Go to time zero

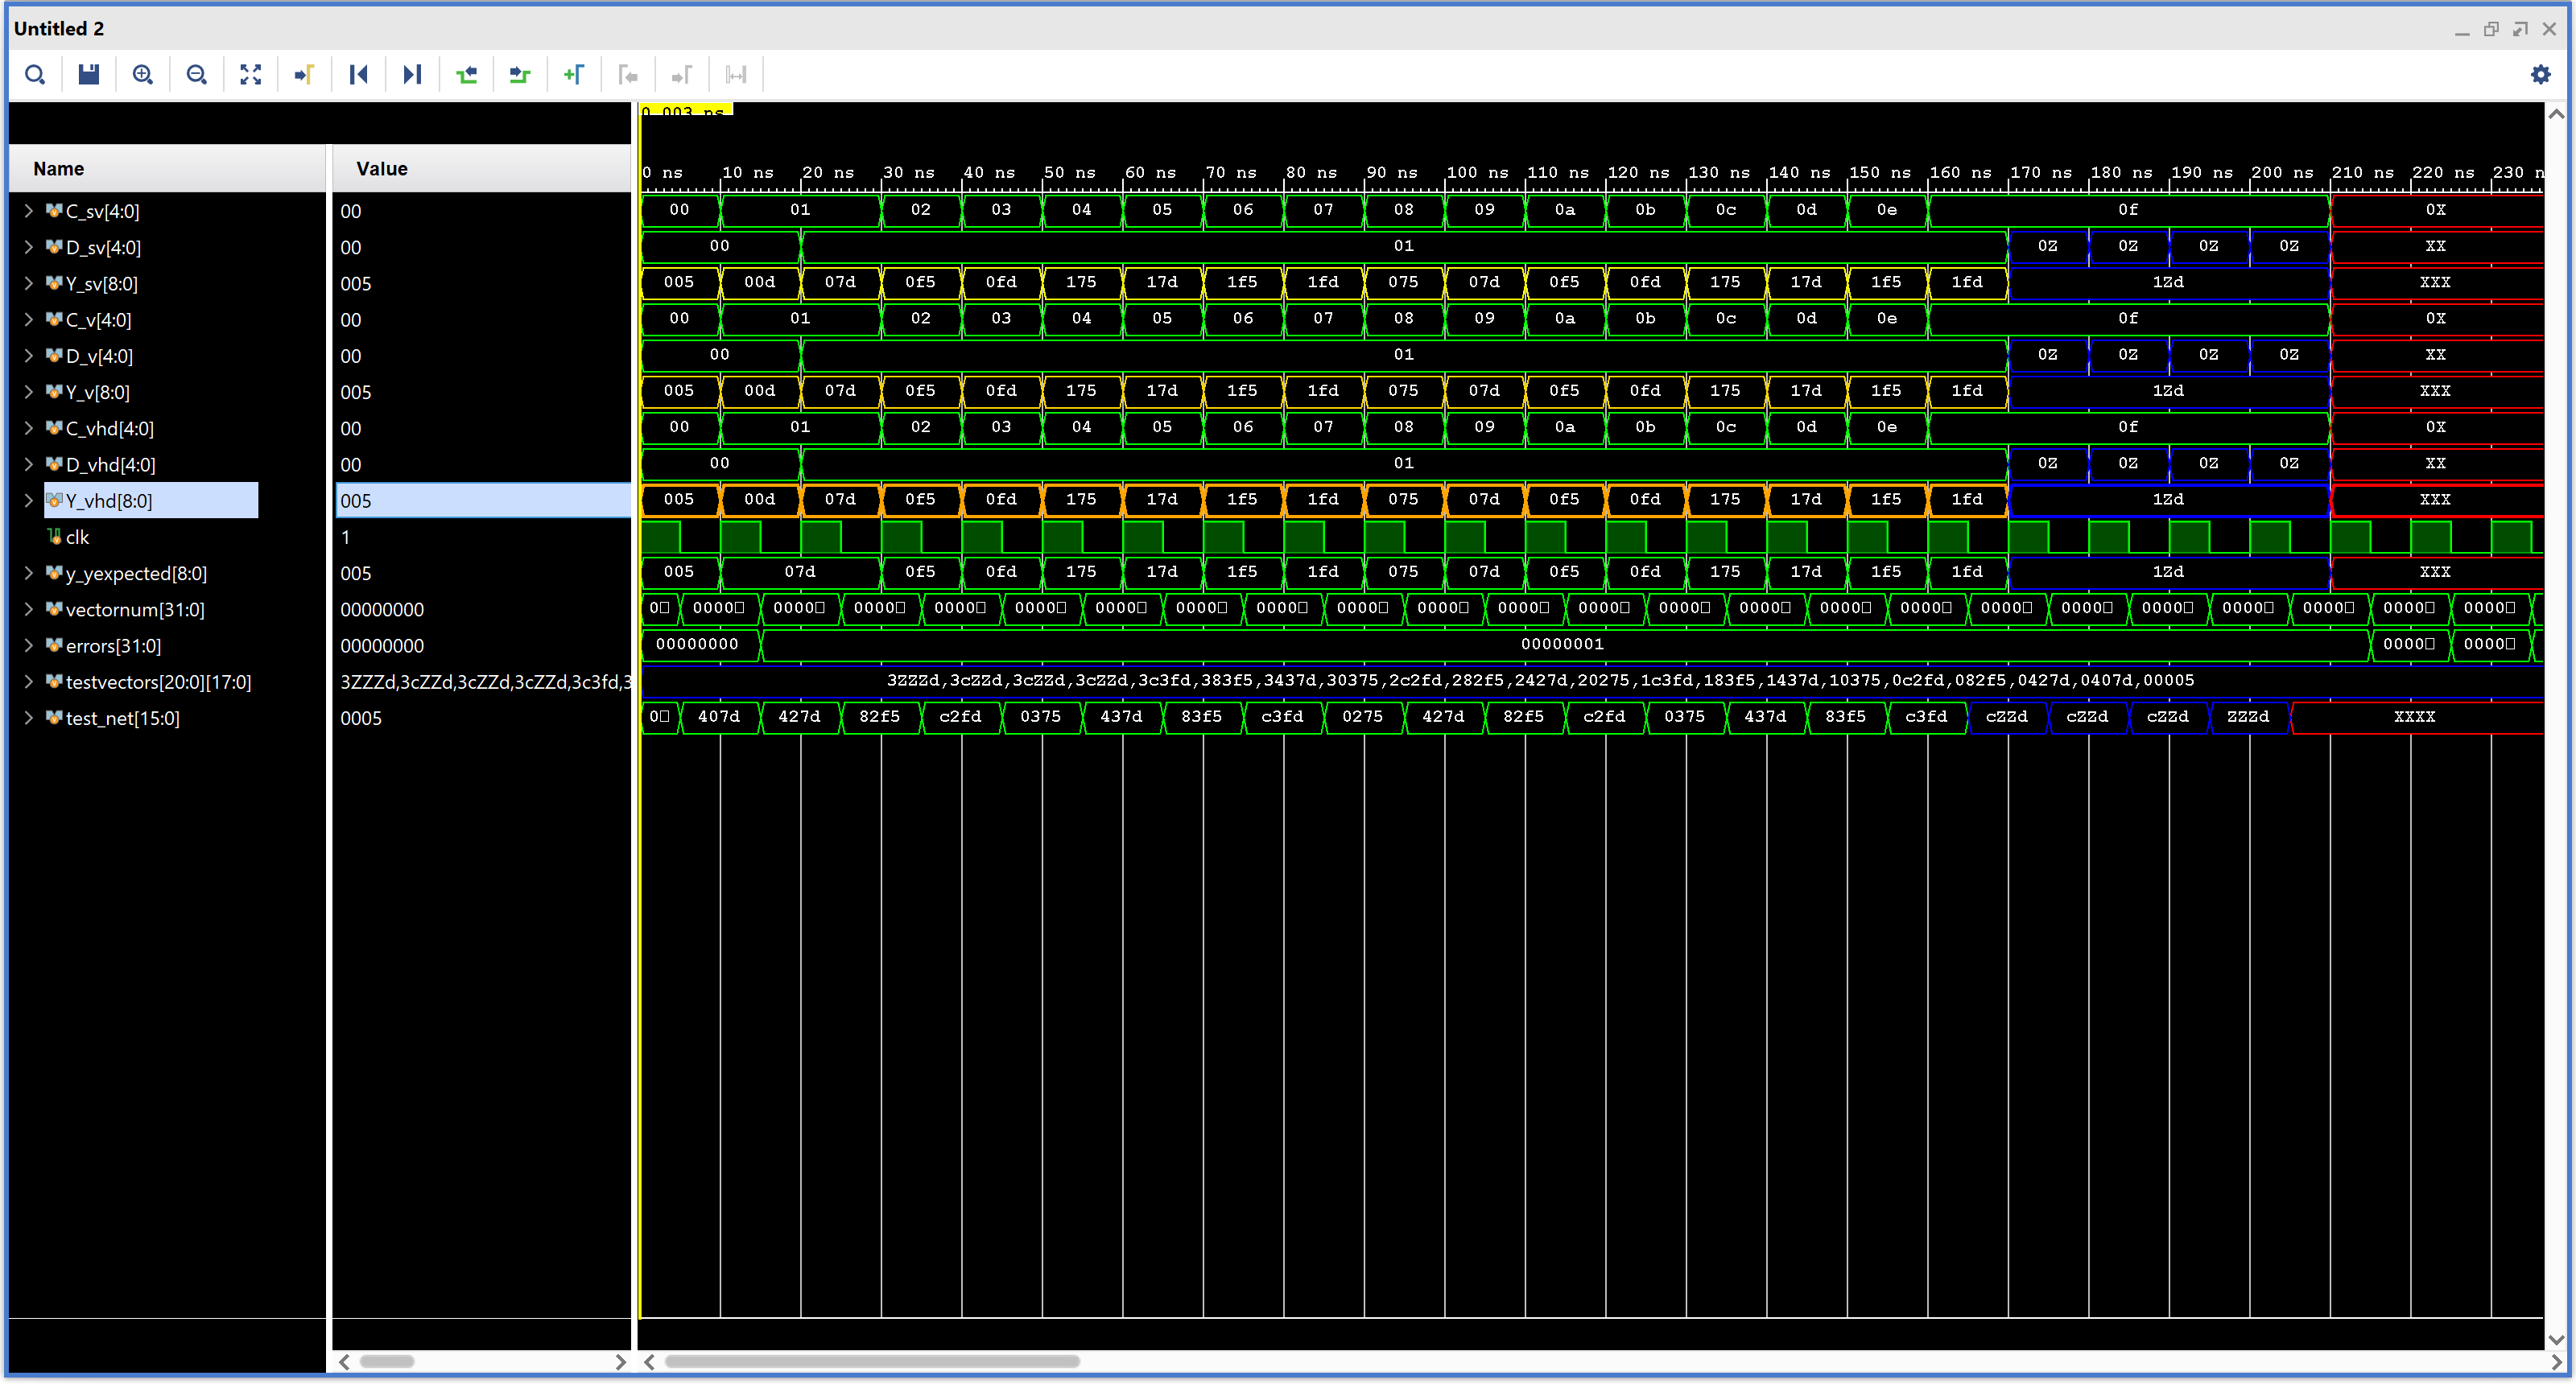click(x=358, y=75)
